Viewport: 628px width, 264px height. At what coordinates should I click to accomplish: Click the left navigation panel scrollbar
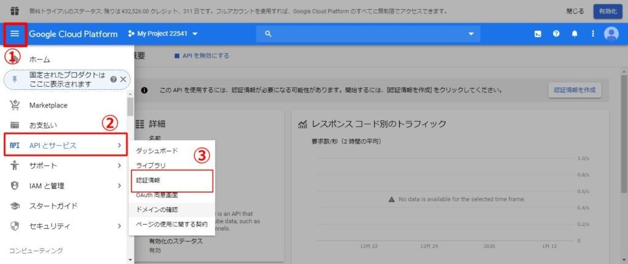coord(130,106)
